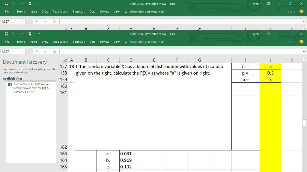Select cell J159 containing the value 3
Image resolution: width=307 pixels, height=172 pixels.
(x=270, y=79)
